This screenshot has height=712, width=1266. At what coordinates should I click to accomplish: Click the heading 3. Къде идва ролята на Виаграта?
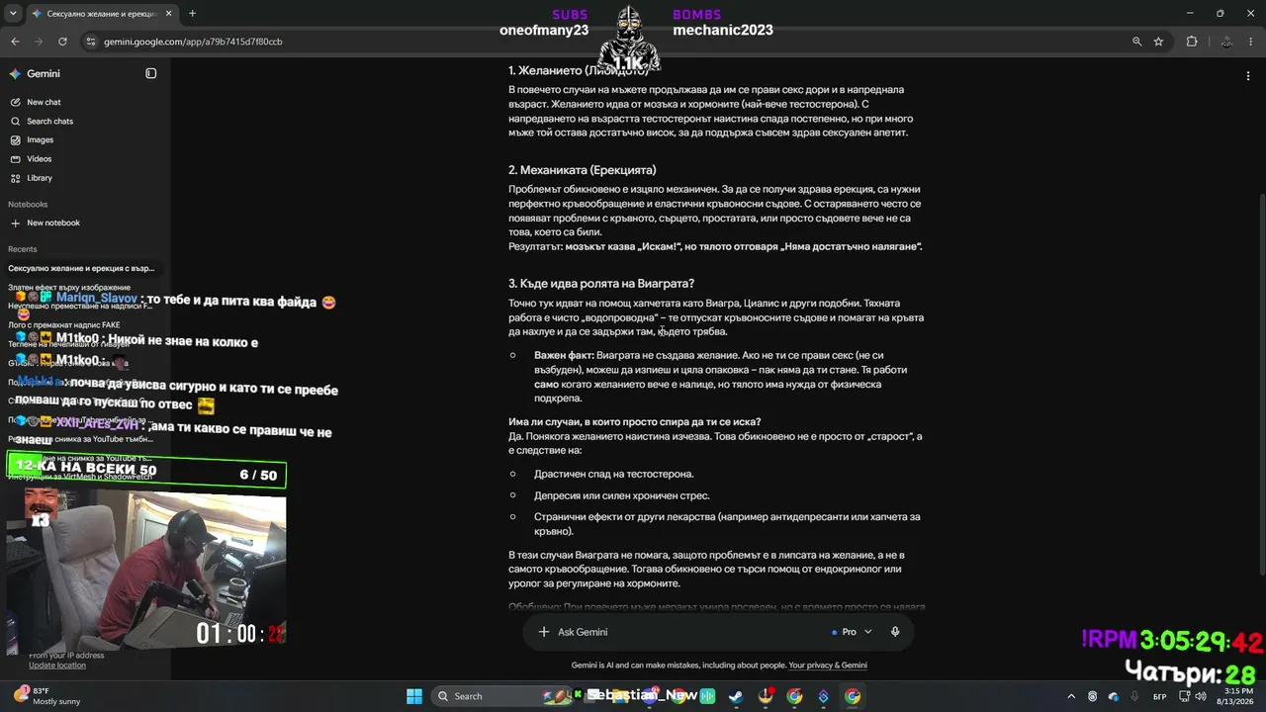[x=601, y=284]
